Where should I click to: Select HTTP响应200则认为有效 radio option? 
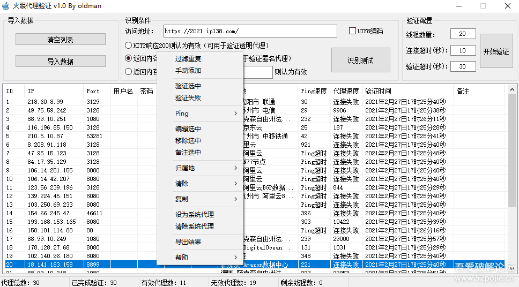[128, 46]
